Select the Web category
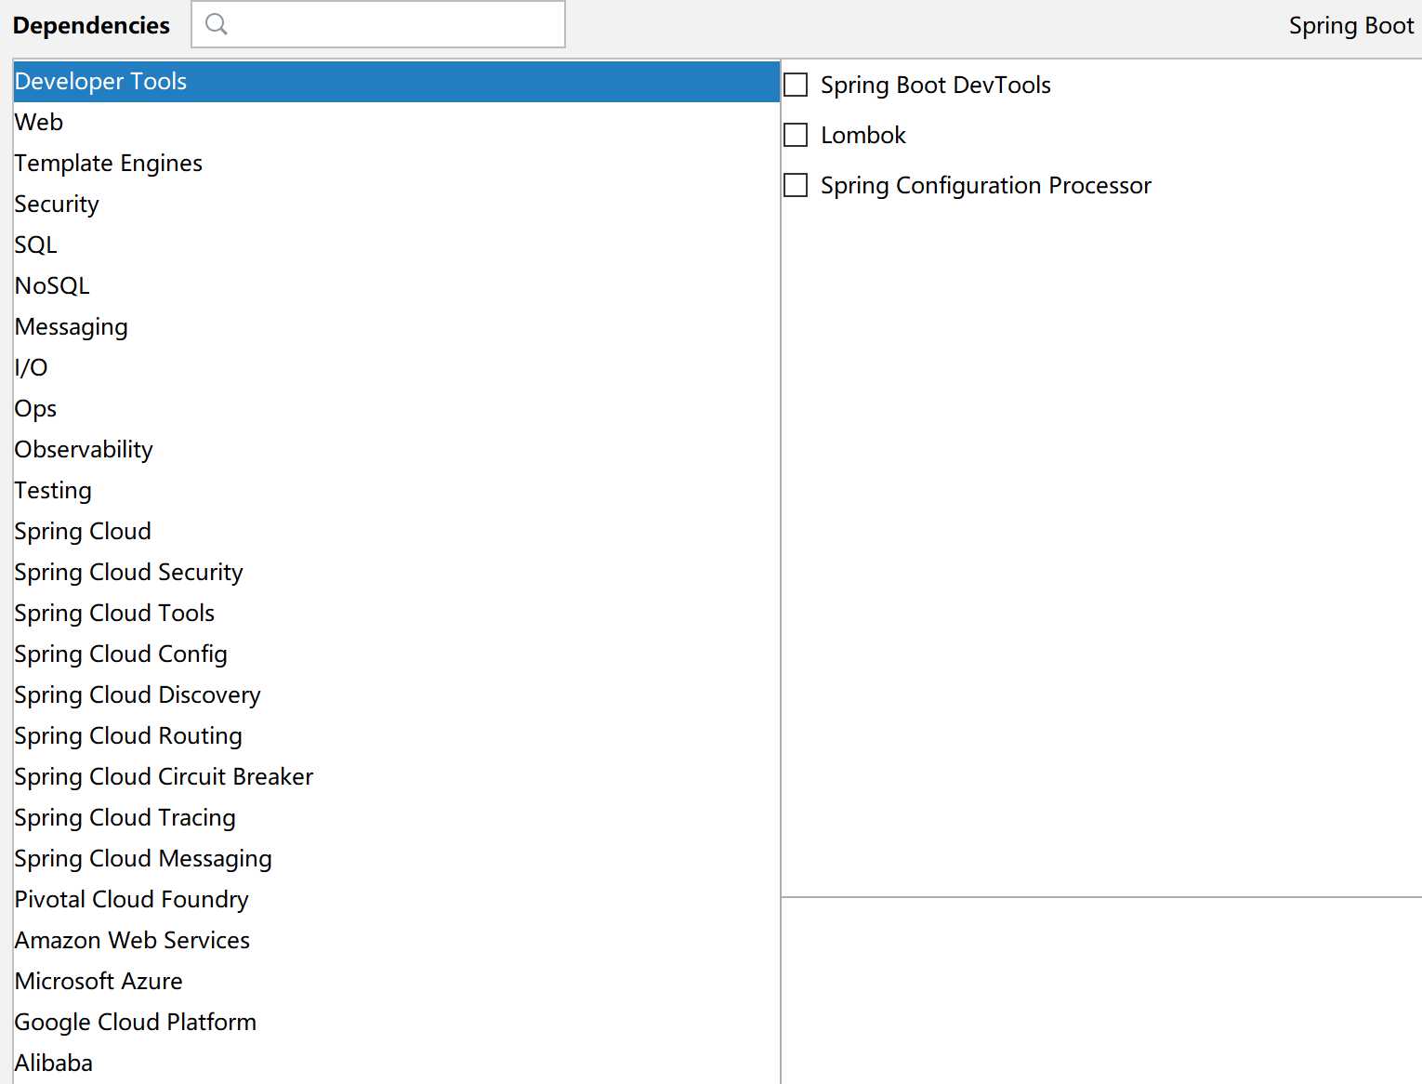This screenshot has width=1422, height=1084. coord(397,123)
